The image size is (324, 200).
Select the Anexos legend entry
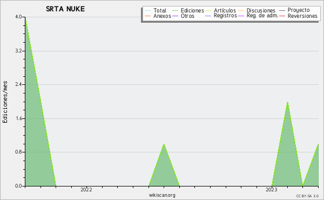[x=158, y=16]
